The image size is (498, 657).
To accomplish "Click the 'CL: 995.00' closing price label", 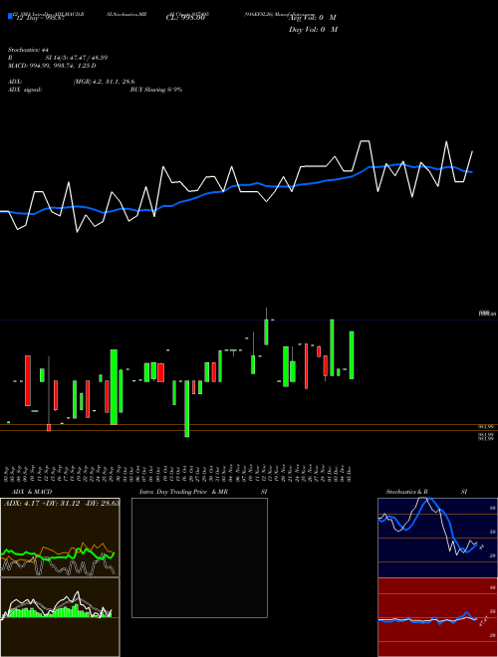I will [185, 18].
